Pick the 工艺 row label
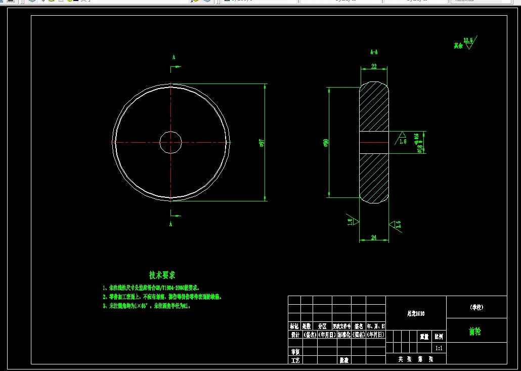Image resolution: width=521 pixels, height=371 pixels. pos(295,360)
